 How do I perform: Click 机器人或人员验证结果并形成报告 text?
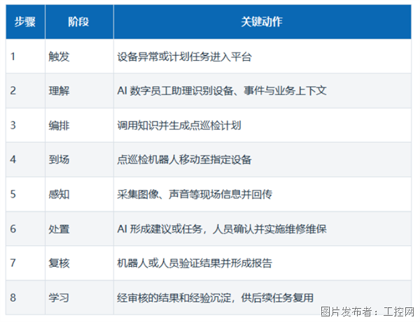pyautogui.click(x=195, y=263)
